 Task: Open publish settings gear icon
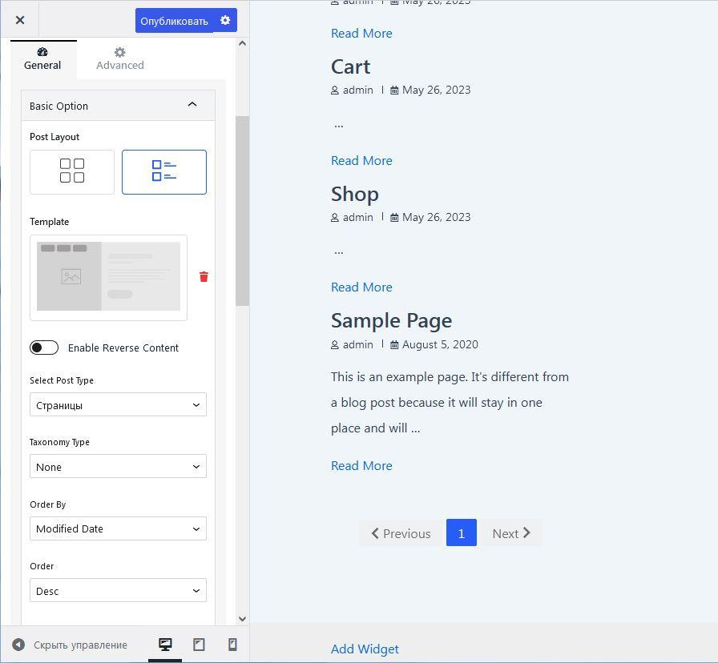pyautogui.click(x=225, y=20)
